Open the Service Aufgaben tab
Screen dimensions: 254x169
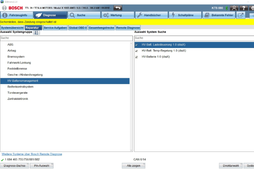click(x=55, y=28)
